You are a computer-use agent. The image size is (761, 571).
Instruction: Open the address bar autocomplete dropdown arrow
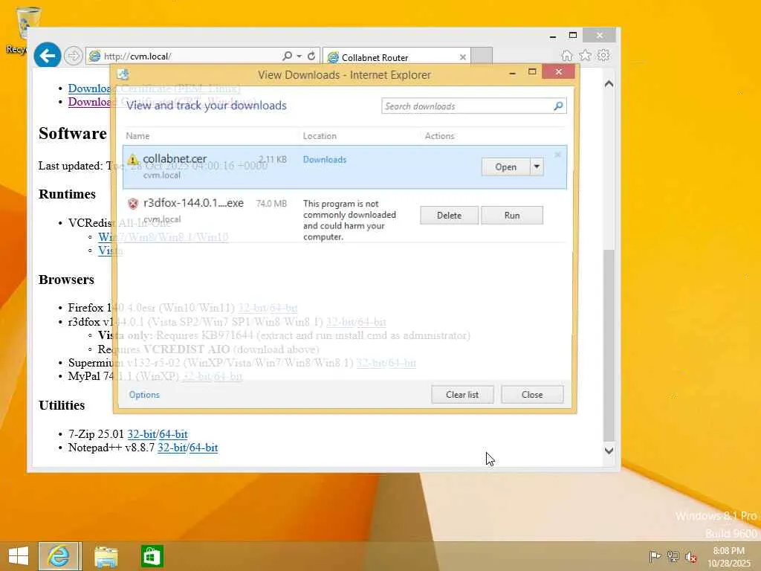pos(299,57)
